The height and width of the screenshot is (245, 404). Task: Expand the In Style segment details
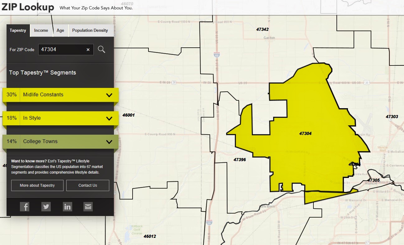(x=109, y=118)
